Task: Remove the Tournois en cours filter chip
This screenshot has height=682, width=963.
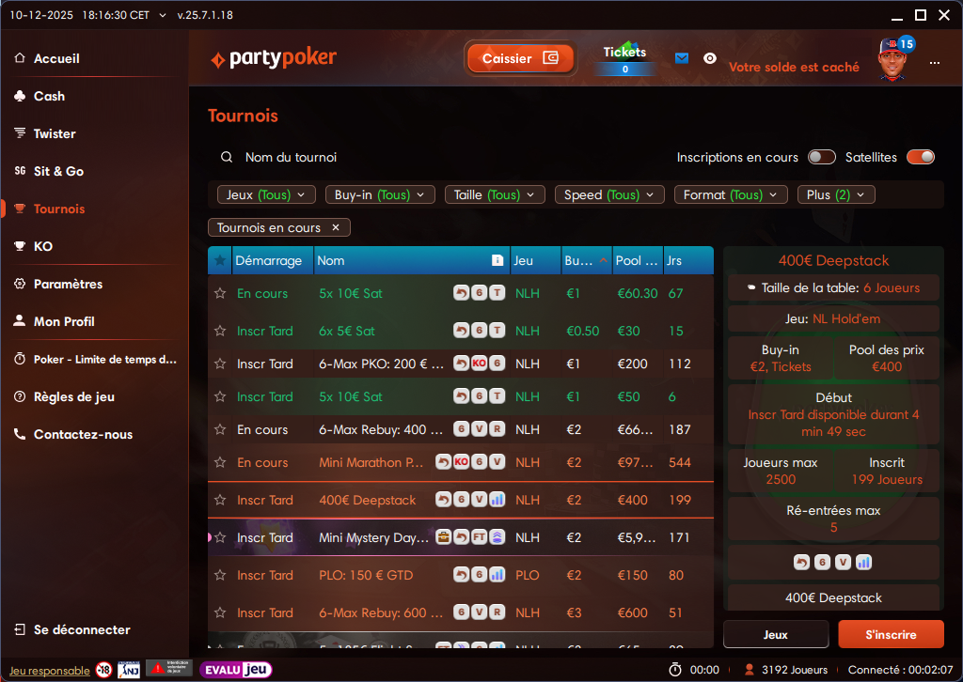Action: [336, 227]
